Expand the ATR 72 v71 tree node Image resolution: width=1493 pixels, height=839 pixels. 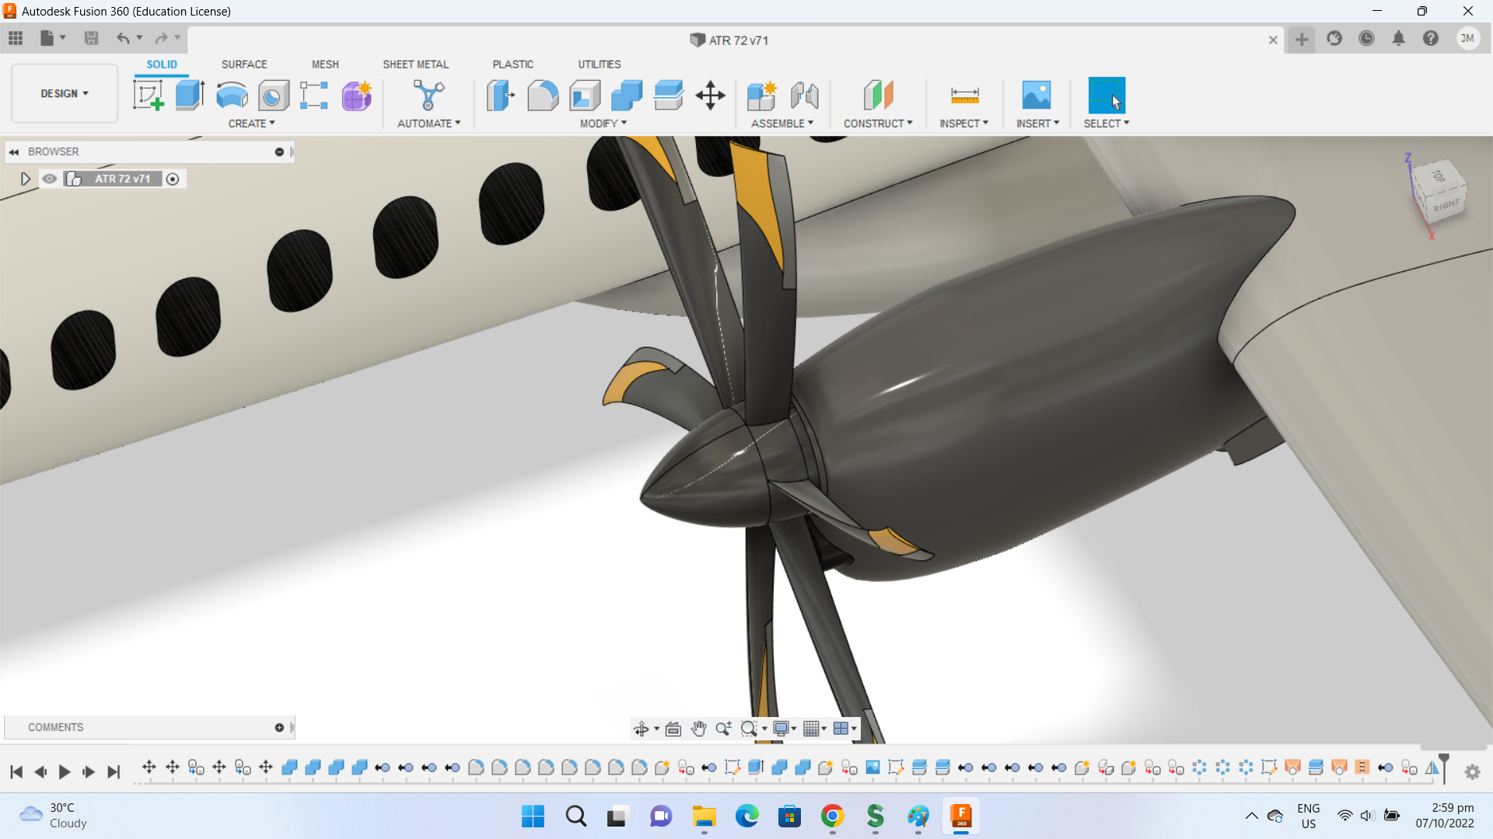click(x=25, y=179)
